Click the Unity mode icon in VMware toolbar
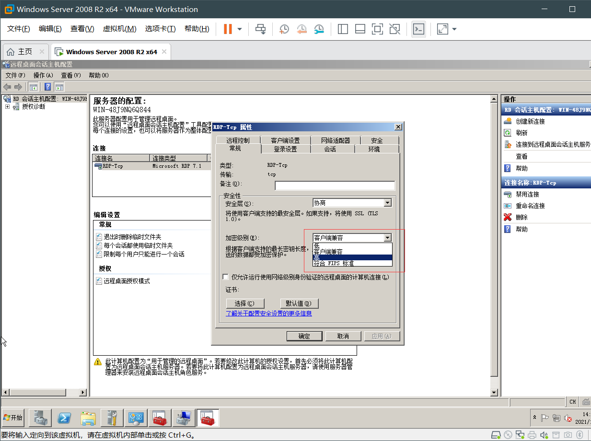 (x=394, y=29)
